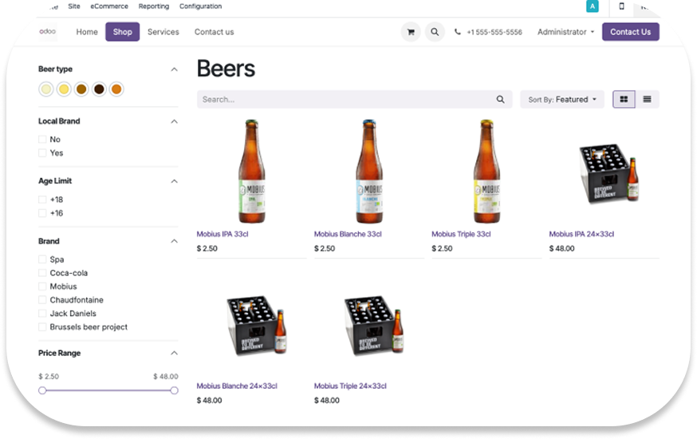Enable the +18 age limit filter
Screen dimensions: 697x439
tap(42, 200)
